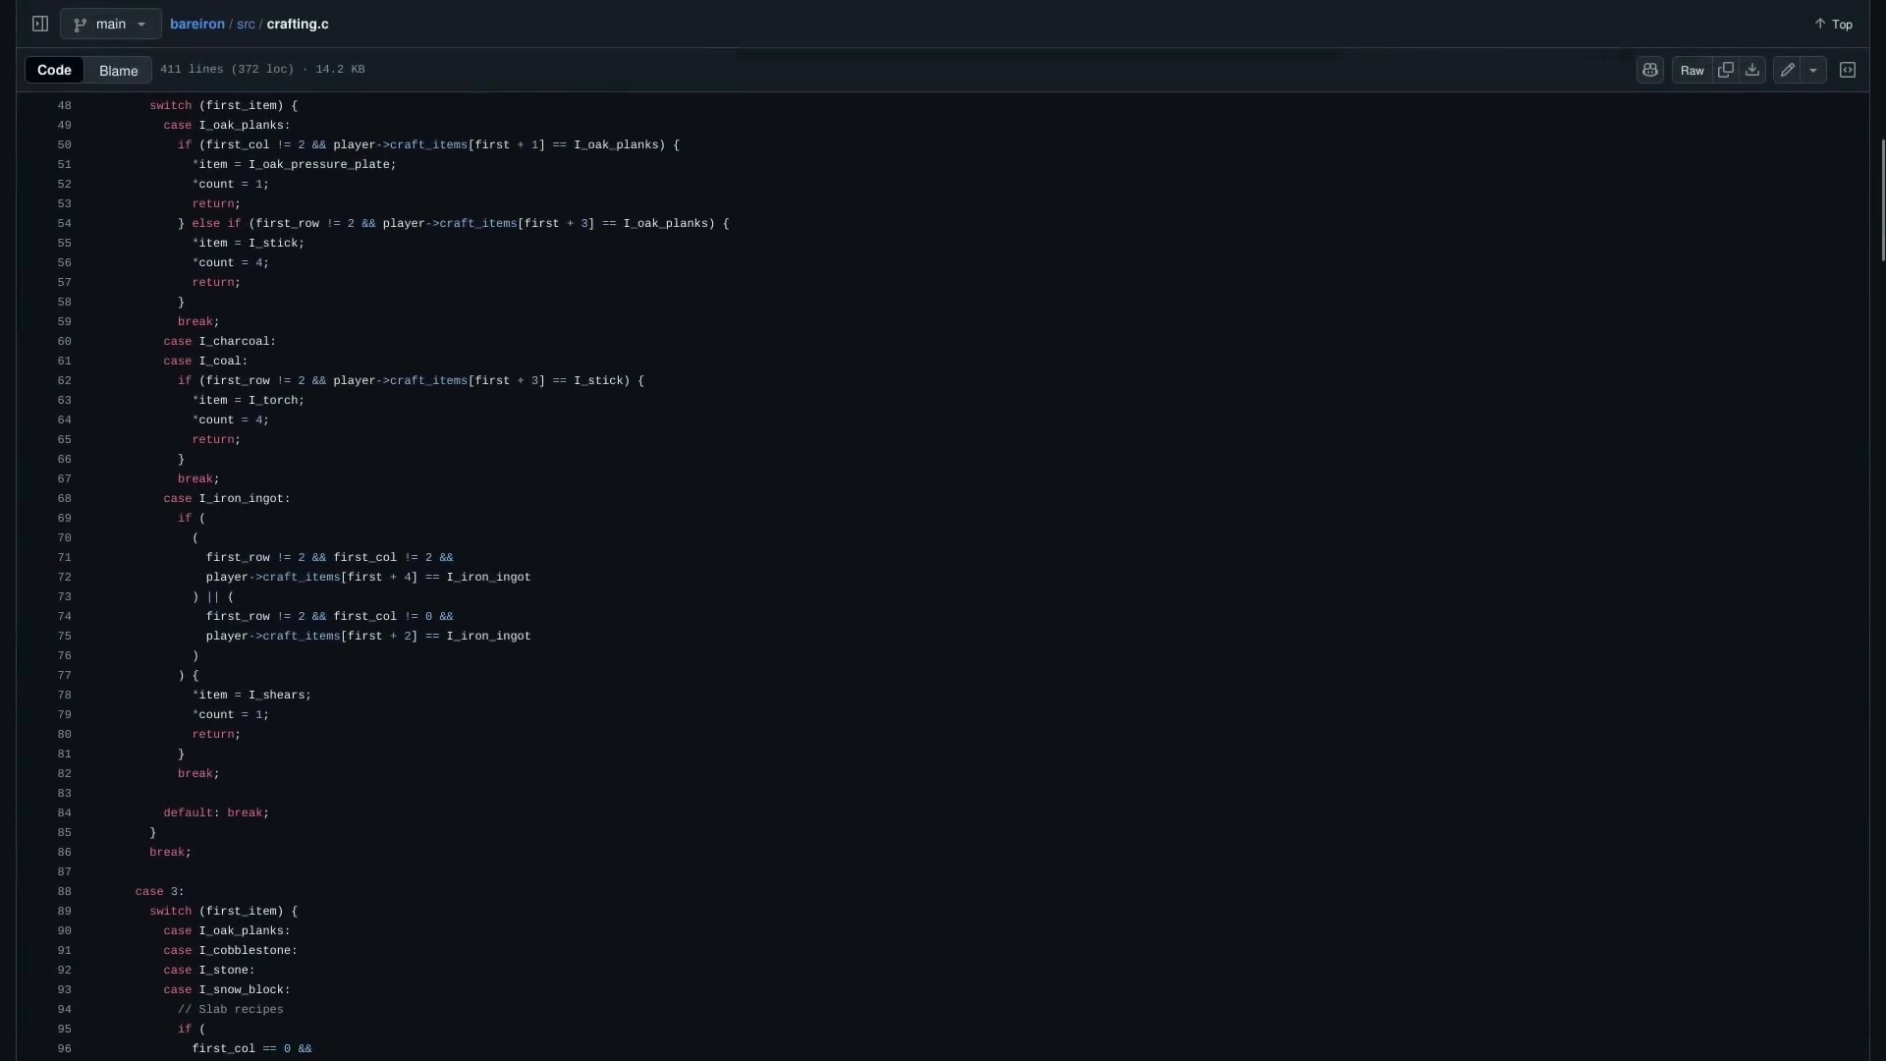Click 'I_stick' in the line 55 assignment
1886x1061 pixels.
click(273, 243)
